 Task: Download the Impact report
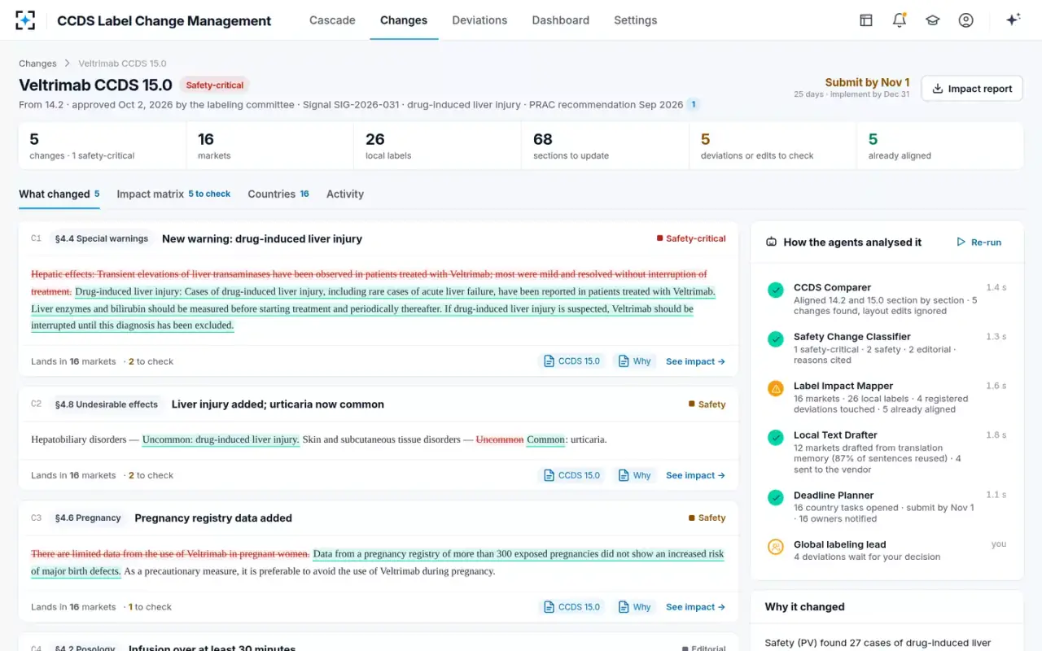pyautogui.click(x=972, y=89)
